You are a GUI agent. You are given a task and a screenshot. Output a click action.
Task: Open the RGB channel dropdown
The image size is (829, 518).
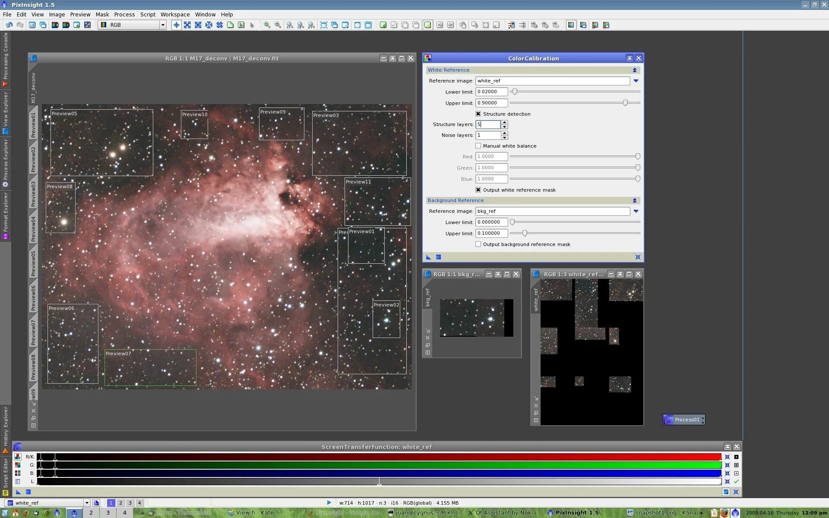[x=163, y=25]
